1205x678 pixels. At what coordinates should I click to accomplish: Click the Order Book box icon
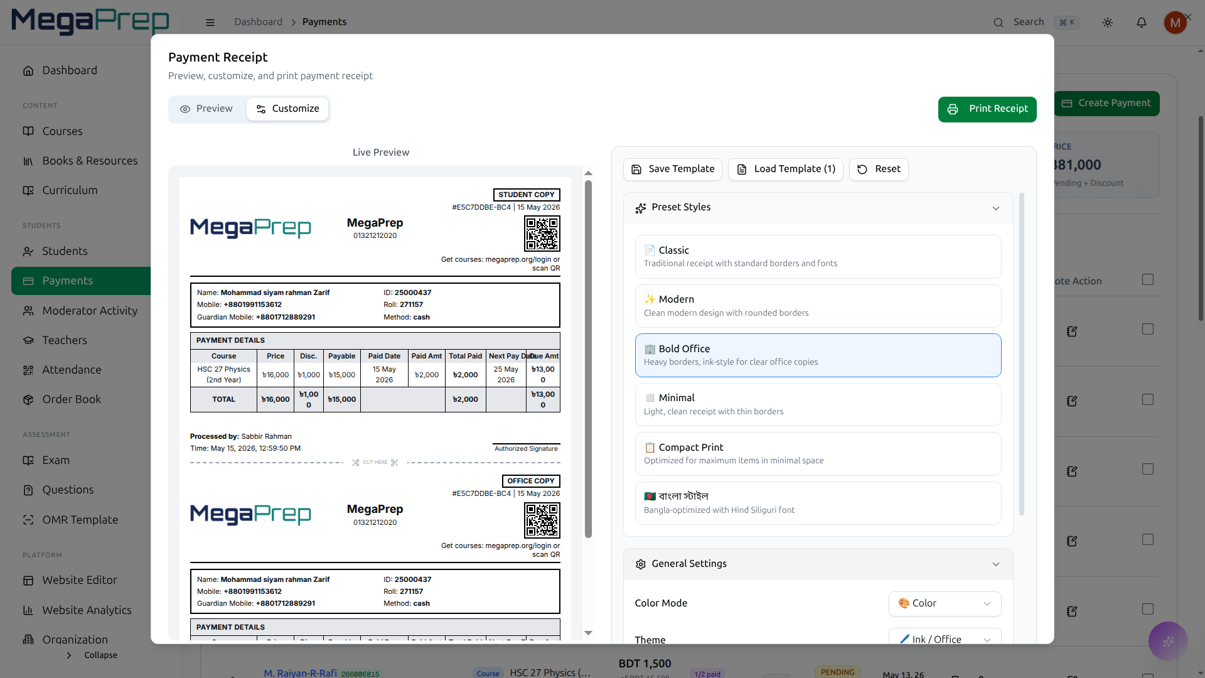(x=28, y=400)
